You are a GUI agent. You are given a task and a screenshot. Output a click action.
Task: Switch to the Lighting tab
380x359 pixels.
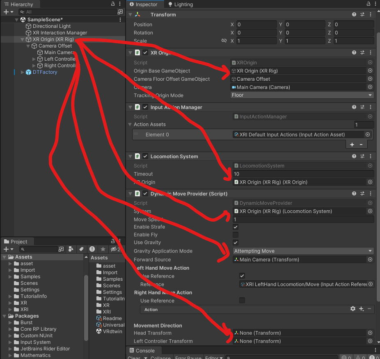pos(181,5)
